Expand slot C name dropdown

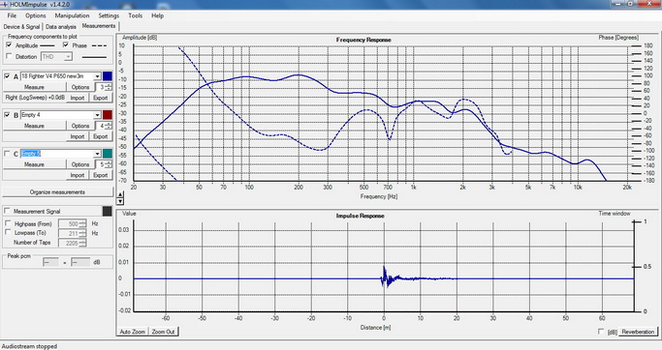97,154
